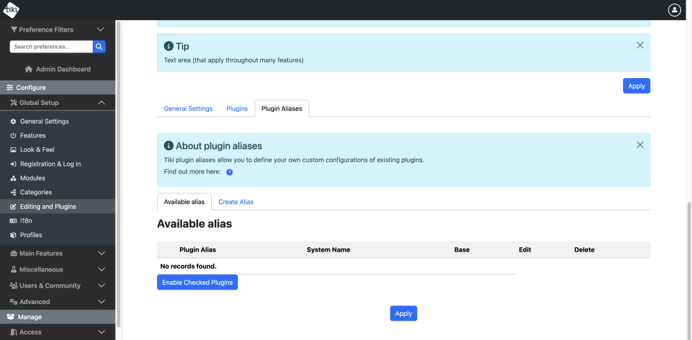Click the Tiki logo icon
This screenshot has height=340, width=692.
pos(11,10)
